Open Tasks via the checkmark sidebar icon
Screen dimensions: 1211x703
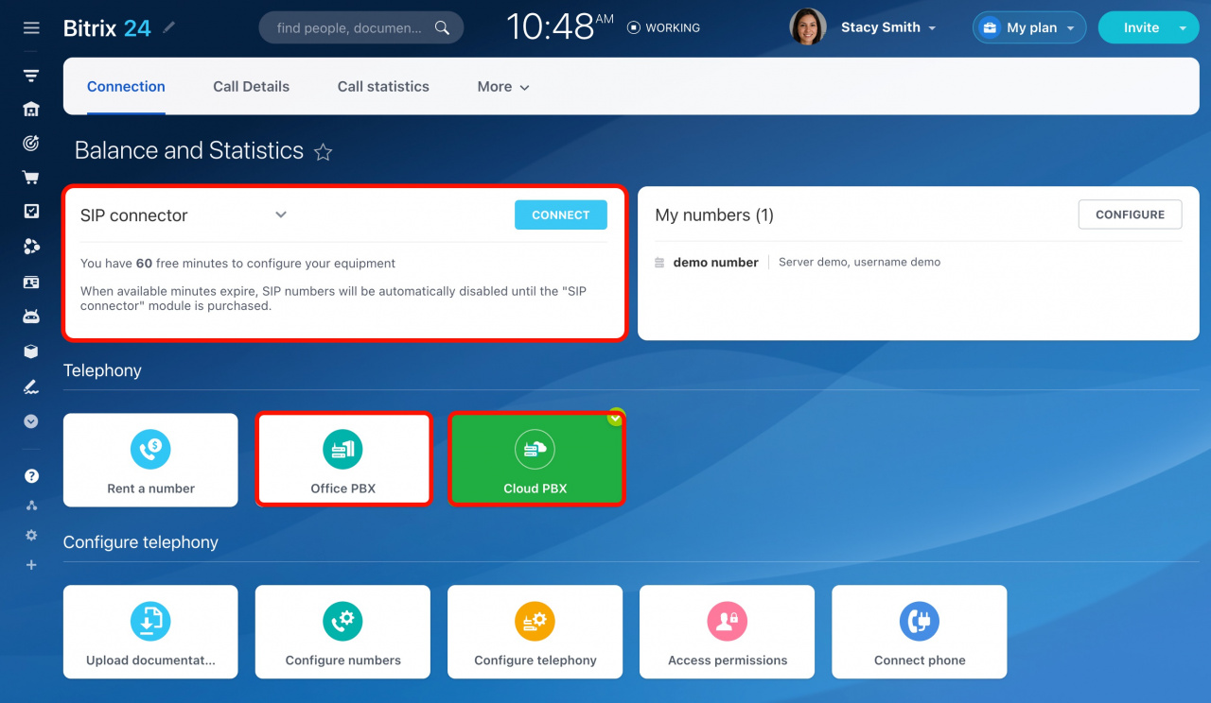pos(30,211)
